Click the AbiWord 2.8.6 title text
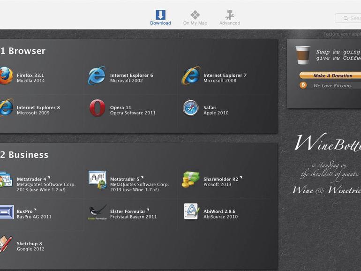Viewport: 361px width, 271px height. (219, 211)
